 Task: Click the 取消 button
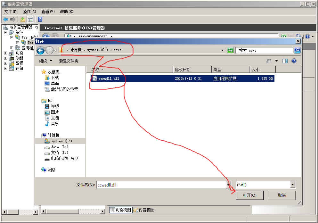[x=281, y=195]
